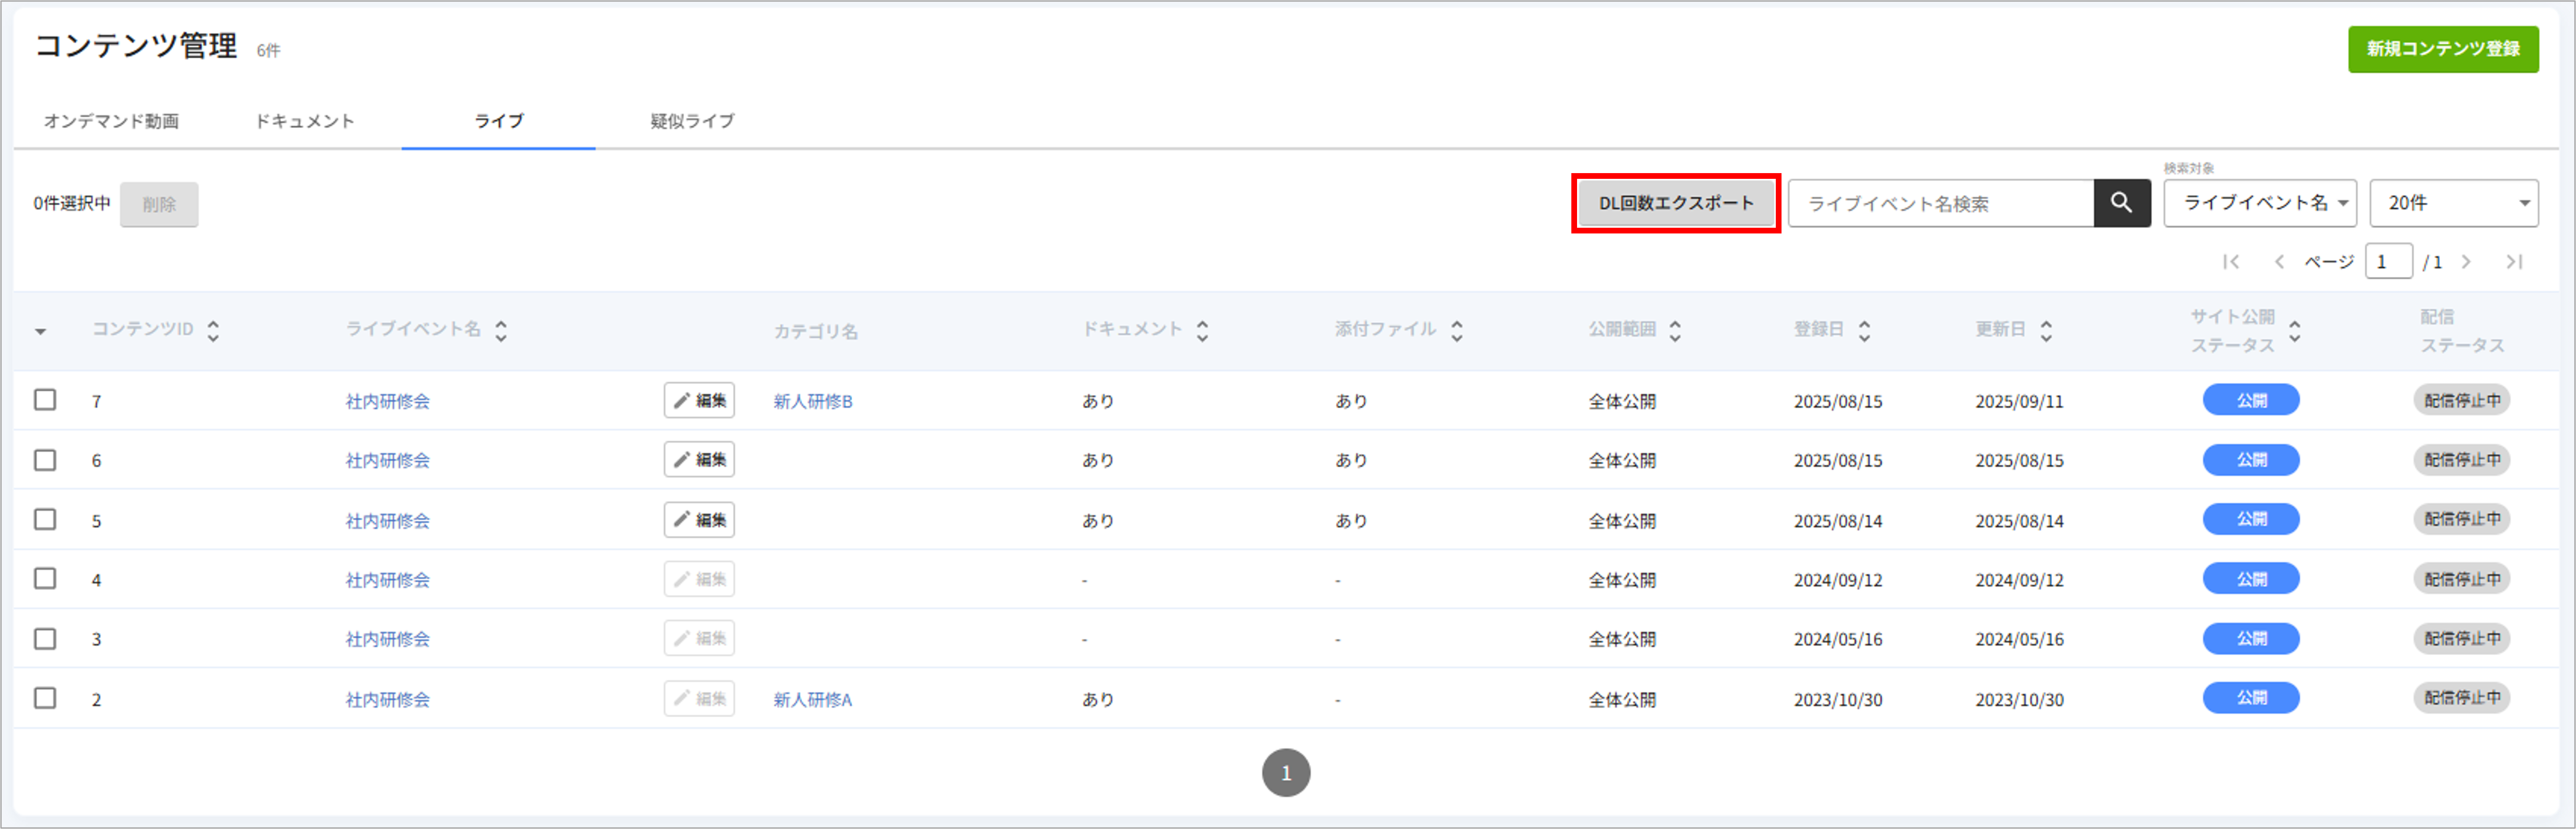Open the ライブイベント名 search target dropdown

(2260, 203)
